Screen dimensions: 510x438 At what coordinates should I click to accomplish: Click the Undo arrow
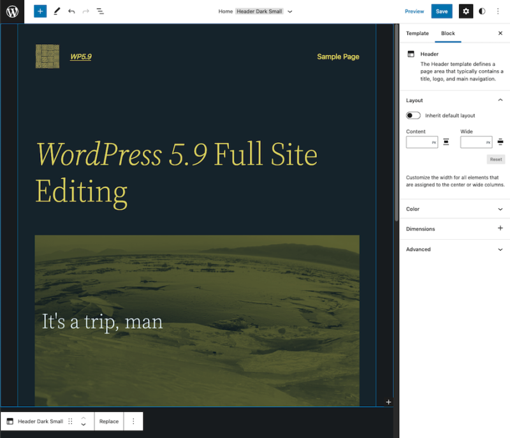click(x=71, y=11)
